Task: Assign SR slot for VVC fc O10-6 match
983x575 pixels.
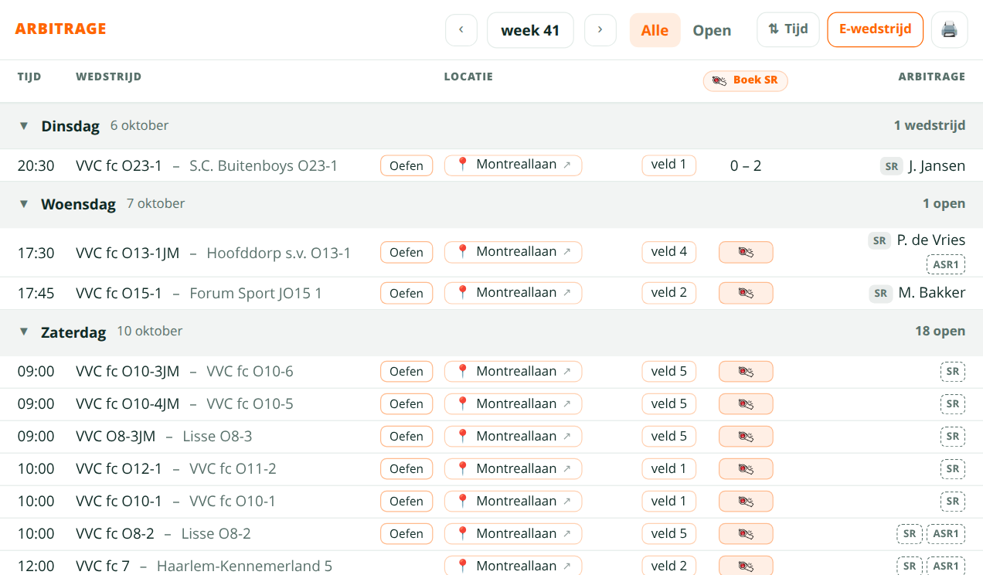Action: (953, 372)
